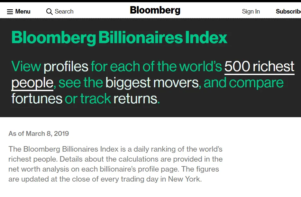Select the white "biggest movers" text
Image resolution: width=301 pixels, height=197 pixels.
[x=152, y=83]
